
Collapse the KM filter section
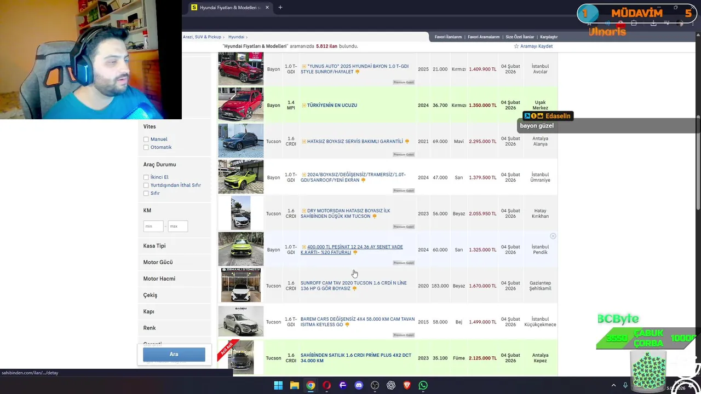(x=147, y=210)
